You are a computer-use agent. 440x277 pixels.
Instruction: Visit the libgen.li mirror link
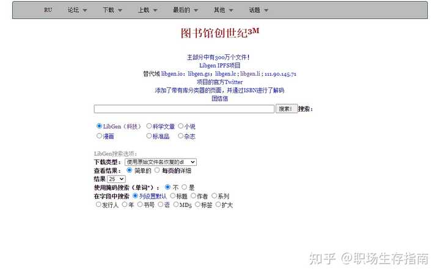click(x=250, y=74)
